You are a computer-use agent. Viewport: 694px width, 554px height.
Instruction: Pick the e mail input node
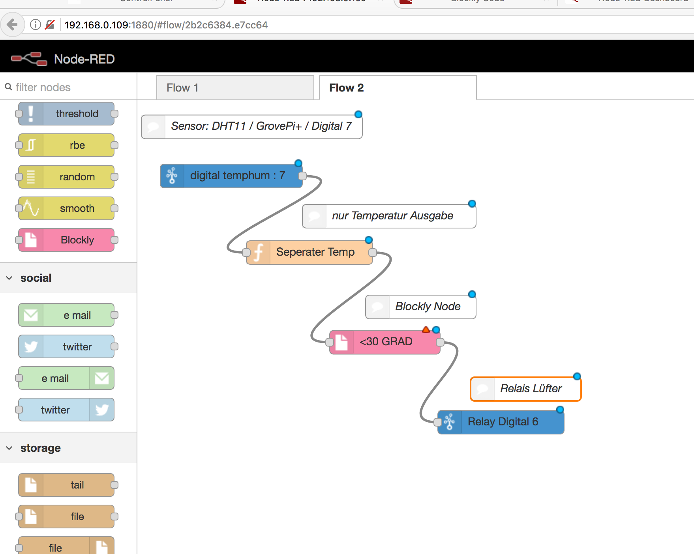[66, 315]
